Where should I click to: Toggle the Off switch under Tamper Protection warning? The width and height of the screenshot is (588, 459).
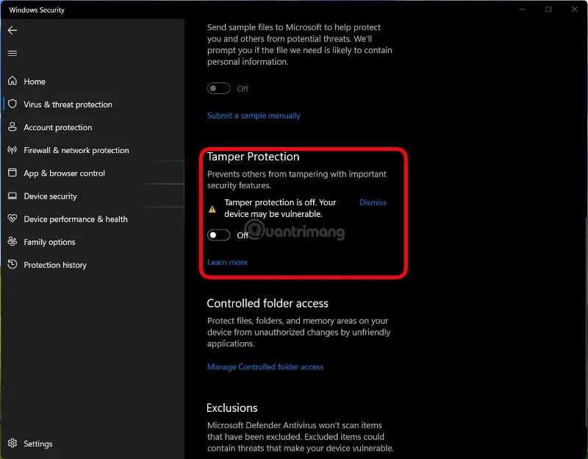tap(218, 235)
